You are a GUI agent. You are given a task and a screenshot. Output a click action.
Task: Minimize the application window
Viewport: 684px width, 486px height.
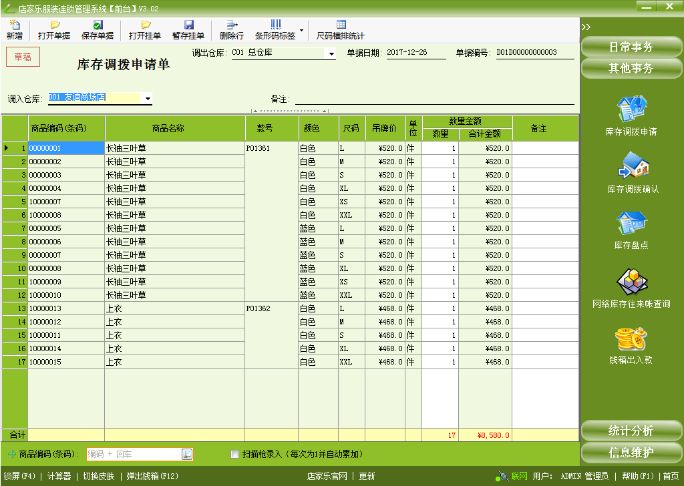point(647,7)
